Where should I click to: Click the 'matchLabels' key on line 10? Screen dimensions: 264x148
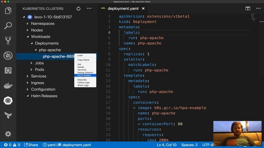coord(141,65)
